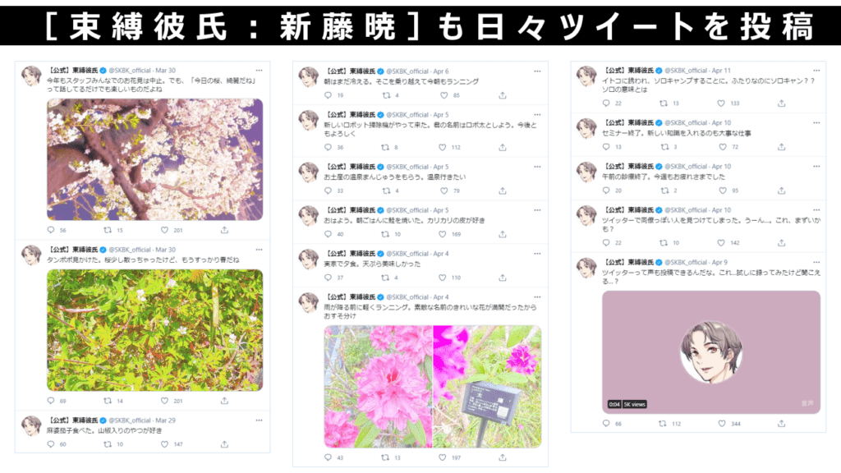Like the Apr 11 solo camp tweet
Image resolution: width=841 pixels, height=473 pixels.
(721, 103)
